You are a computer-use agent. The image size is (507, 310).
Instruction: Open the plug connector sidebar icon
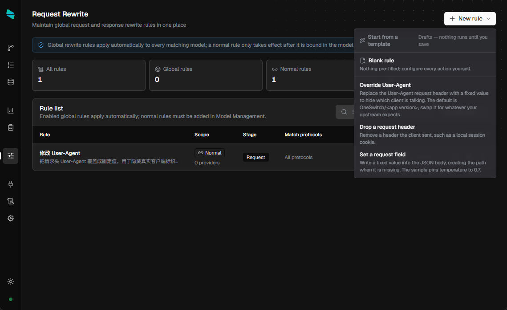(x=11, y=184)
